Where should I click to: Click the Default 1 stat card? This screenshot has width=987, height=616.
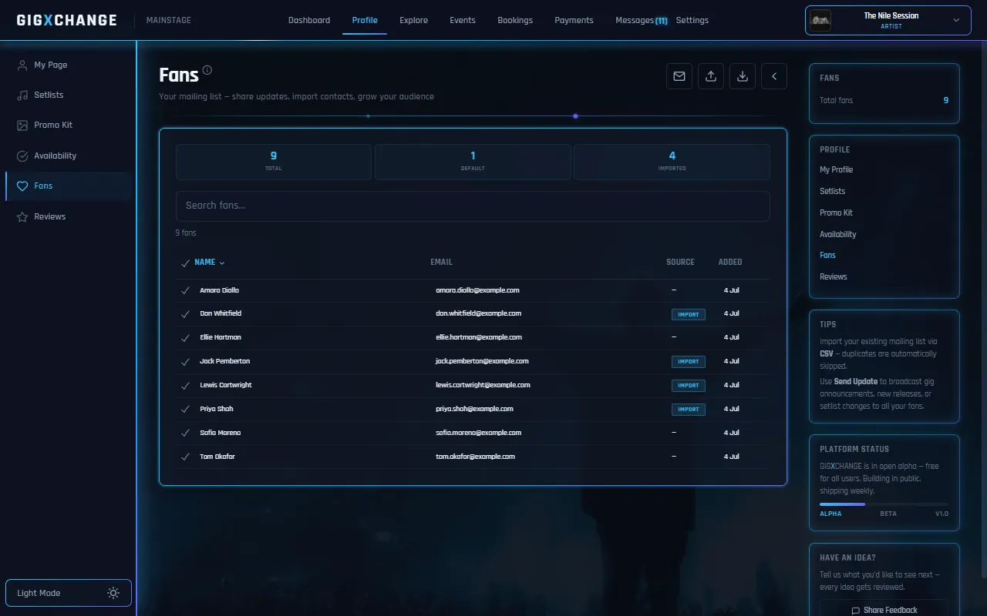tap(473, 162)
